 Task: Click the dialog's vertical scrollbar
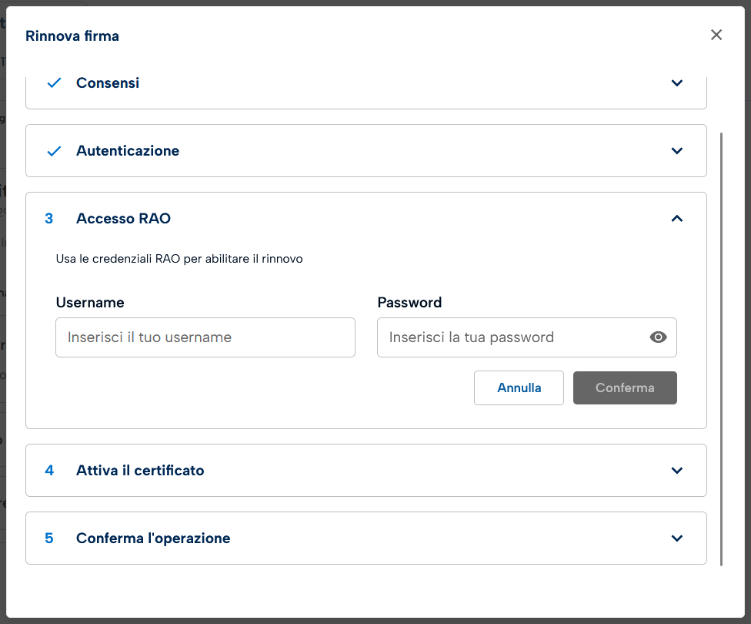(721, 347)
